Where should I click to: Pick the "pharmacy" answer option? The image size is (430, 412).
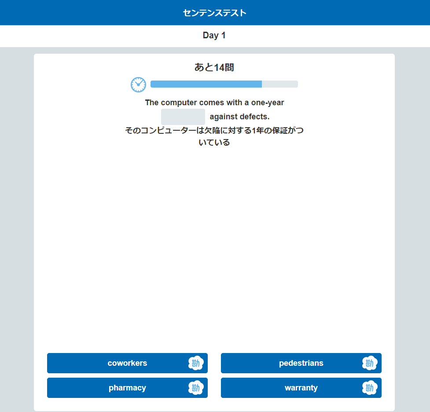(127, 388)
